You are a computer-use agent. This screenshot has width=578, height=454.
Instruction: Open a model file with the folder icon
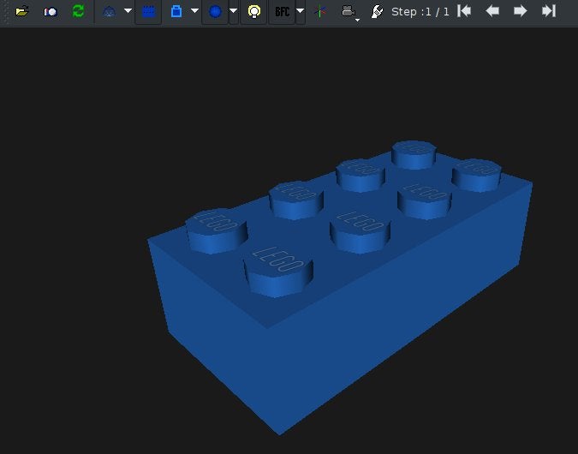[x=22, y=12]
